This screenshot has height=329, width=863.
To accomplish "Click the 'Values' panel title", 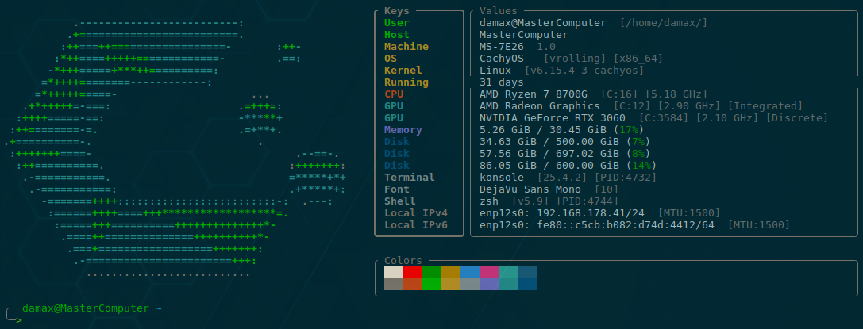I will 499,11.
